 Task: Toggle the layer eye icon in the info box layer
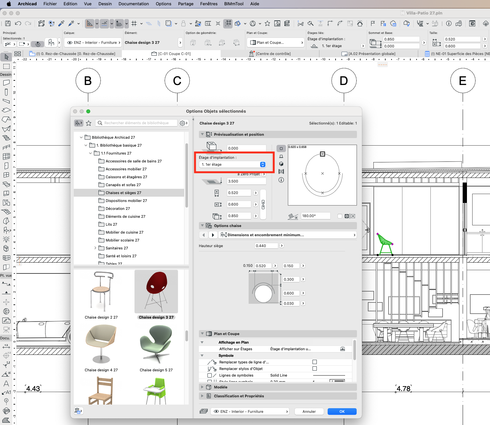[69, 42]
